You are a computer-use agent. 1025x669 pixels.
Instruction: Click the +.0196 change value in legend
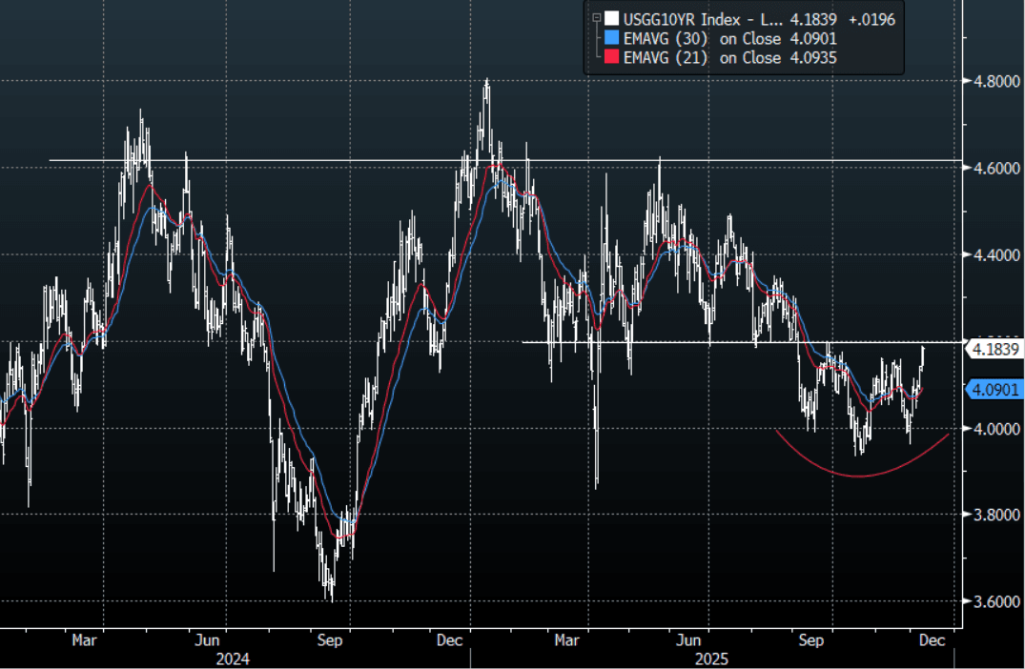[x=871, y=19]
